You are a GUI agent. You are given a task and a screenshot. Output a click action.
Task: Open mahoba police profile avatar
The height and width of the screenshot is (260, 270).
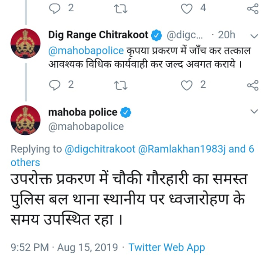(26, 120)
